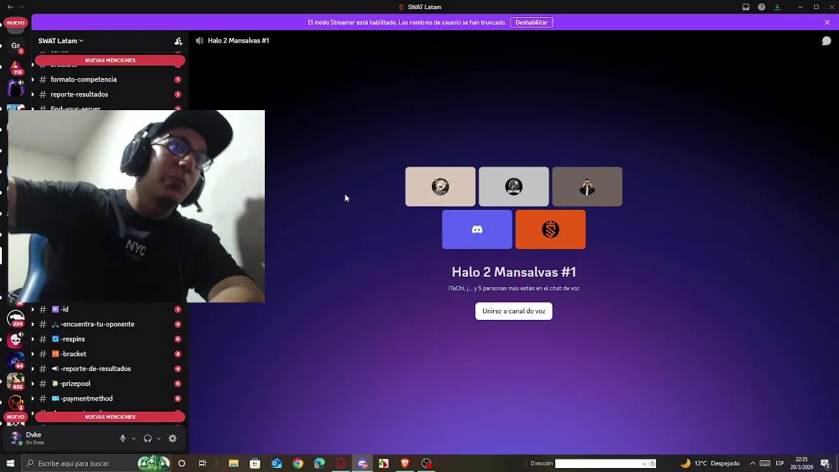Select server icon with 224 badge
The height and width of the screenshot is (472, 839).
coord(16,318)
